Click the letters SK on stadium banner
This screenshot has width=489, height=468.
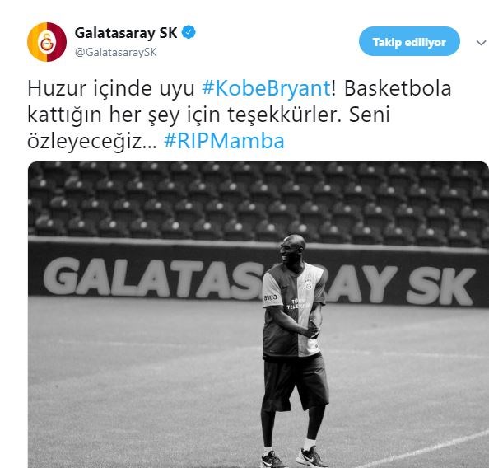(x=440, y=286)
